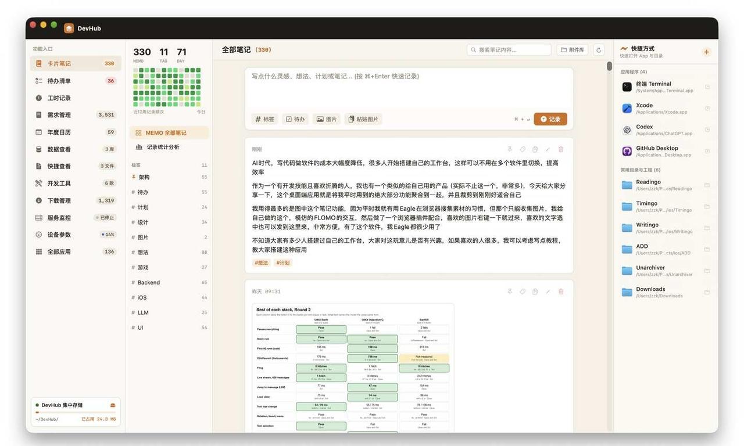
Task: Filter by the Backend tag in the tag list
Action: click(x=169, y=283)
